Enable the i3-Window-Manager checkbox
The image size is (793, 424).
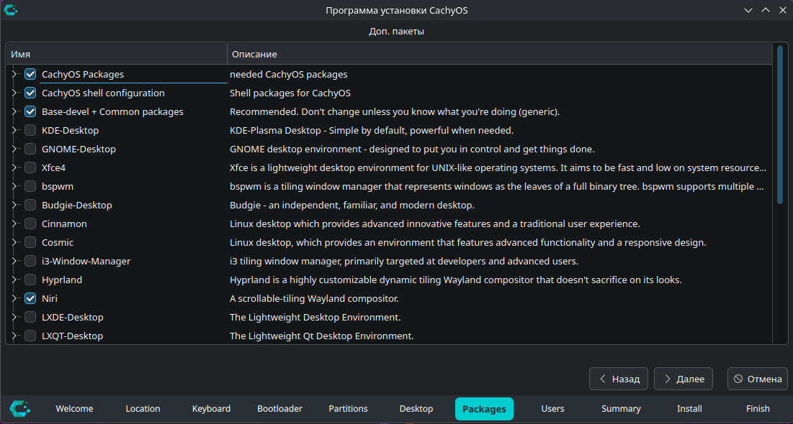point(30,261)
